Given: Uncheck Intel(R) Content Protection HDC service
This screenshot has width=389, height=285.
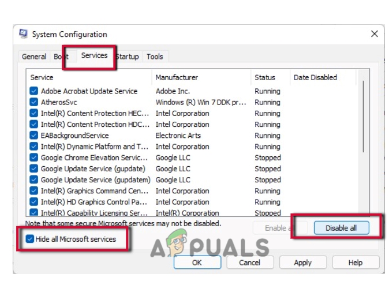Looking at the screenshot, I should (33, 124).
